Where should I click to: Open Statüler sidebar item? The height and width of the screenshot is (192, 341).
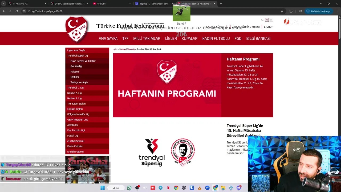coord(87,77)
